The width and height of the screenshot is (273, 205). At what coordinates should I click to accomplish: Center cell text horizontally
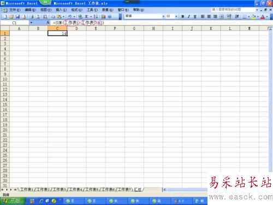[x=209, y=16]
